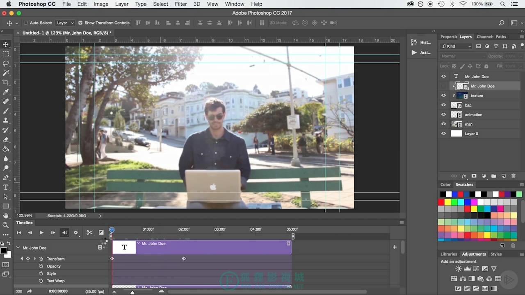Open the Kind filter dropdown
Screen dimensions: 525x295
[456, 46]
